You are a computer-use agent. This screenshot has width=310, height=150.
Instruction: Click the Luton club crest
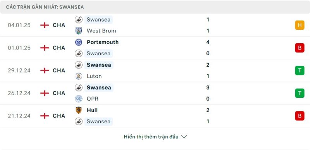(x=79, y=76)
